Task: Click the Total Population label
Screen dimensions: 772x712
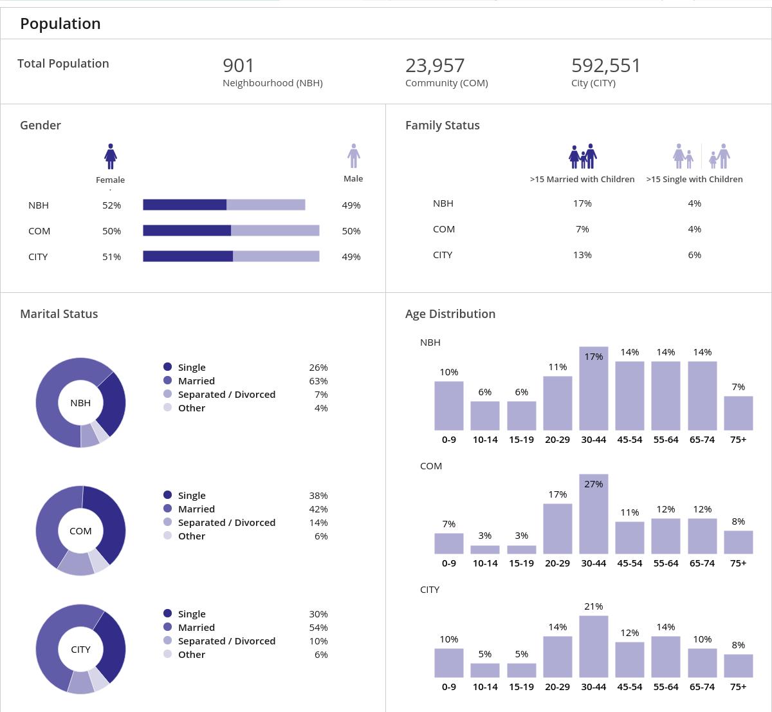Action: click(63, 63)
